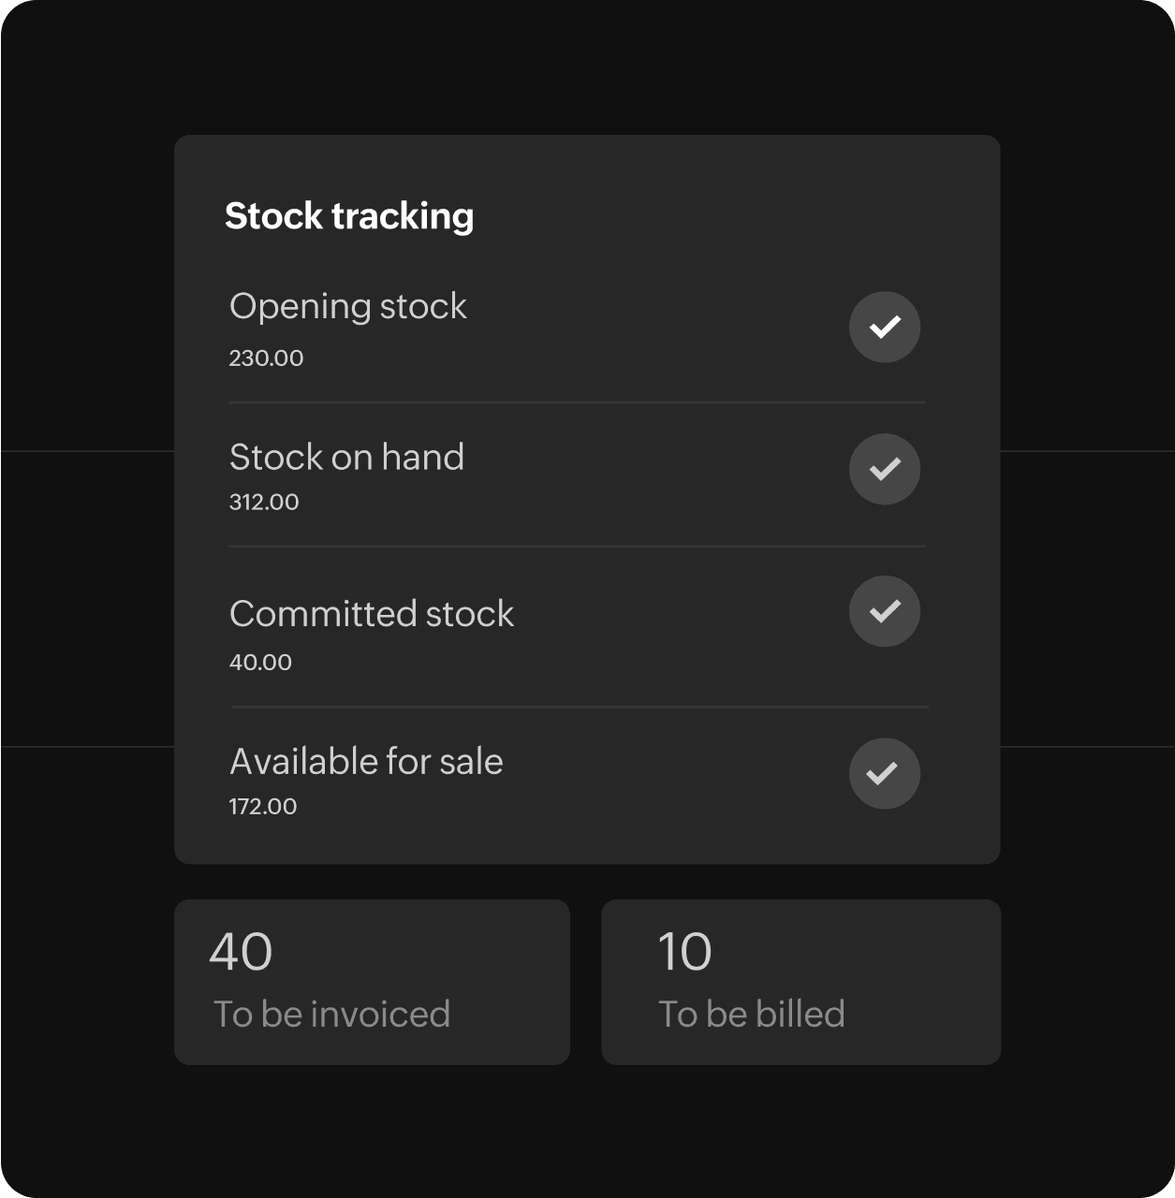Select the Opening stock label

[347, 307]
